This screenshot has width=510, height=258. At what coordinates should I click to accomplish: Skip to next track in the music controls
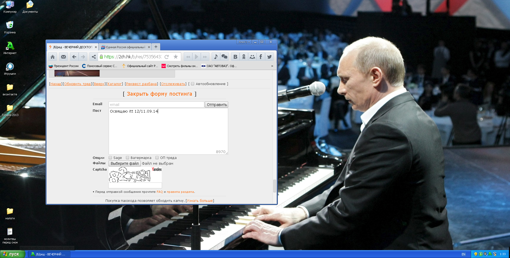click(x=205, y=57)
